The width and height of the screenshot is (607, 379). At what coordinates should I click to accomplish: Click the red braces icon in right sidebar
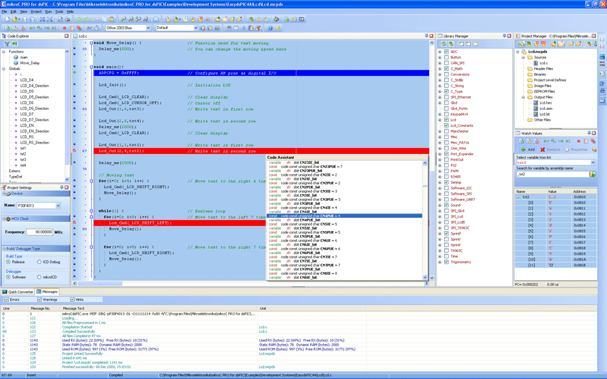pyautogui.click(x=602, y=47)
